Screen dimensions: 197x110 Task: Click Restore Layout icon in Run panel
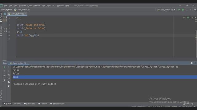coord(4,75)
